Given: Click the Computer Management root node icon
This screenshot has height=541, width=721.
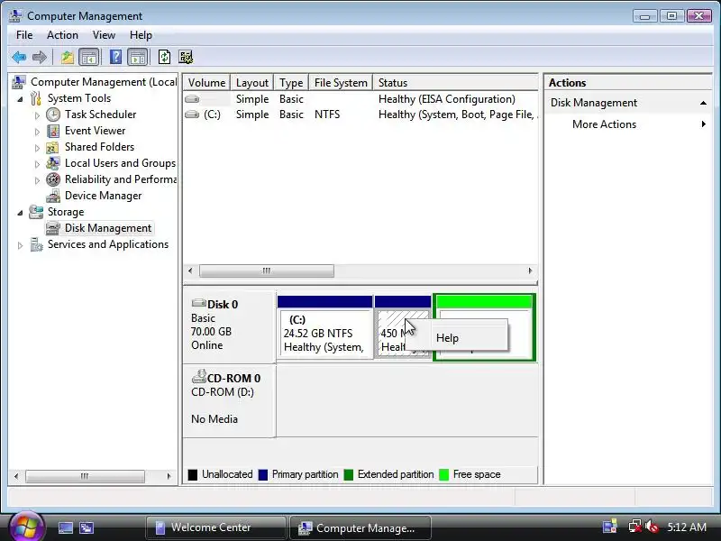Looking at the screenshot, I should [x=19, y=82].
